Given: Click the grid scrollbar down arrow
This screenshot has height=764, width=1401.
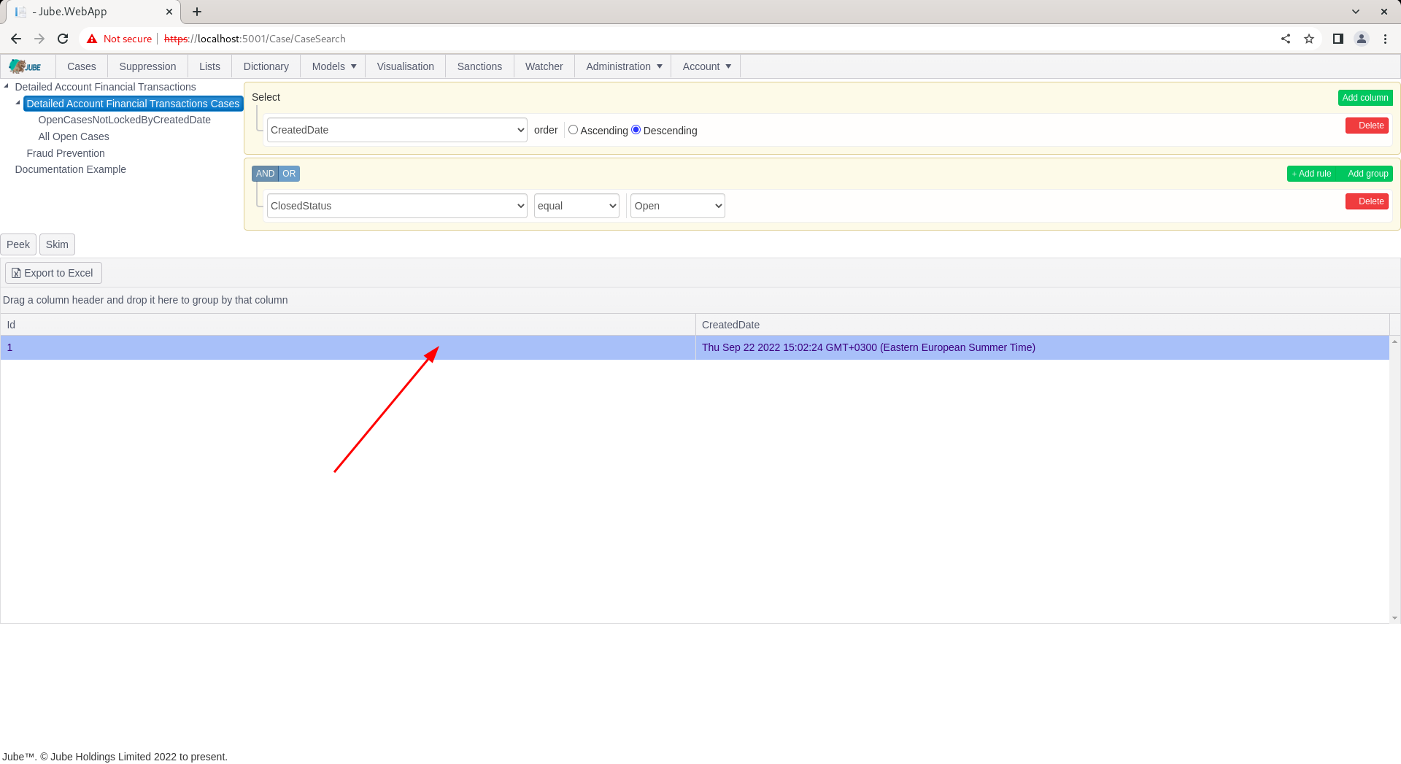Looking at the screenshot, I should pos(1394,618).
